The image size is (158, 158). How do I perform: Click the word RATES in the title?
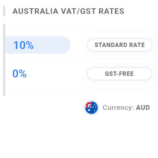tap(111, 11)
